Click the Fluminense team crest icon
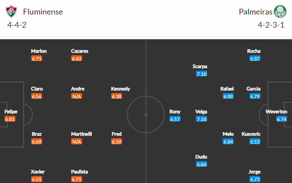This screenshot has width=292, height=183. click(11, 11)
